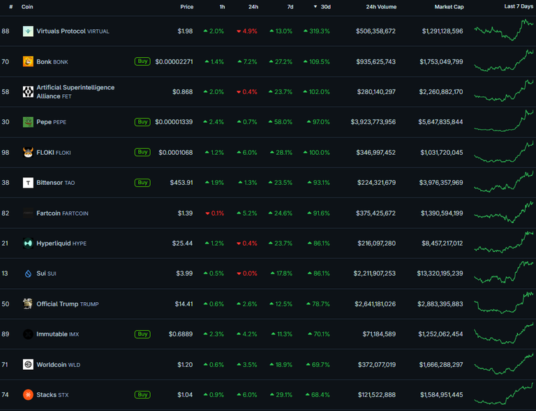This screenshot has height=411, width=536.
Task: Click the Official Trump coin logo
Action: [x=28, y=304]
